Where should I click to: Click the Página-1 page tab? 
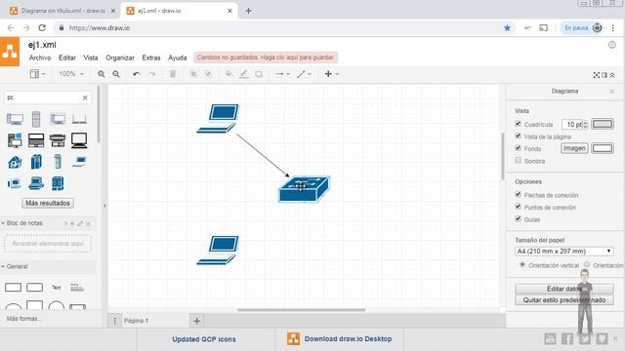coord(136,321)
